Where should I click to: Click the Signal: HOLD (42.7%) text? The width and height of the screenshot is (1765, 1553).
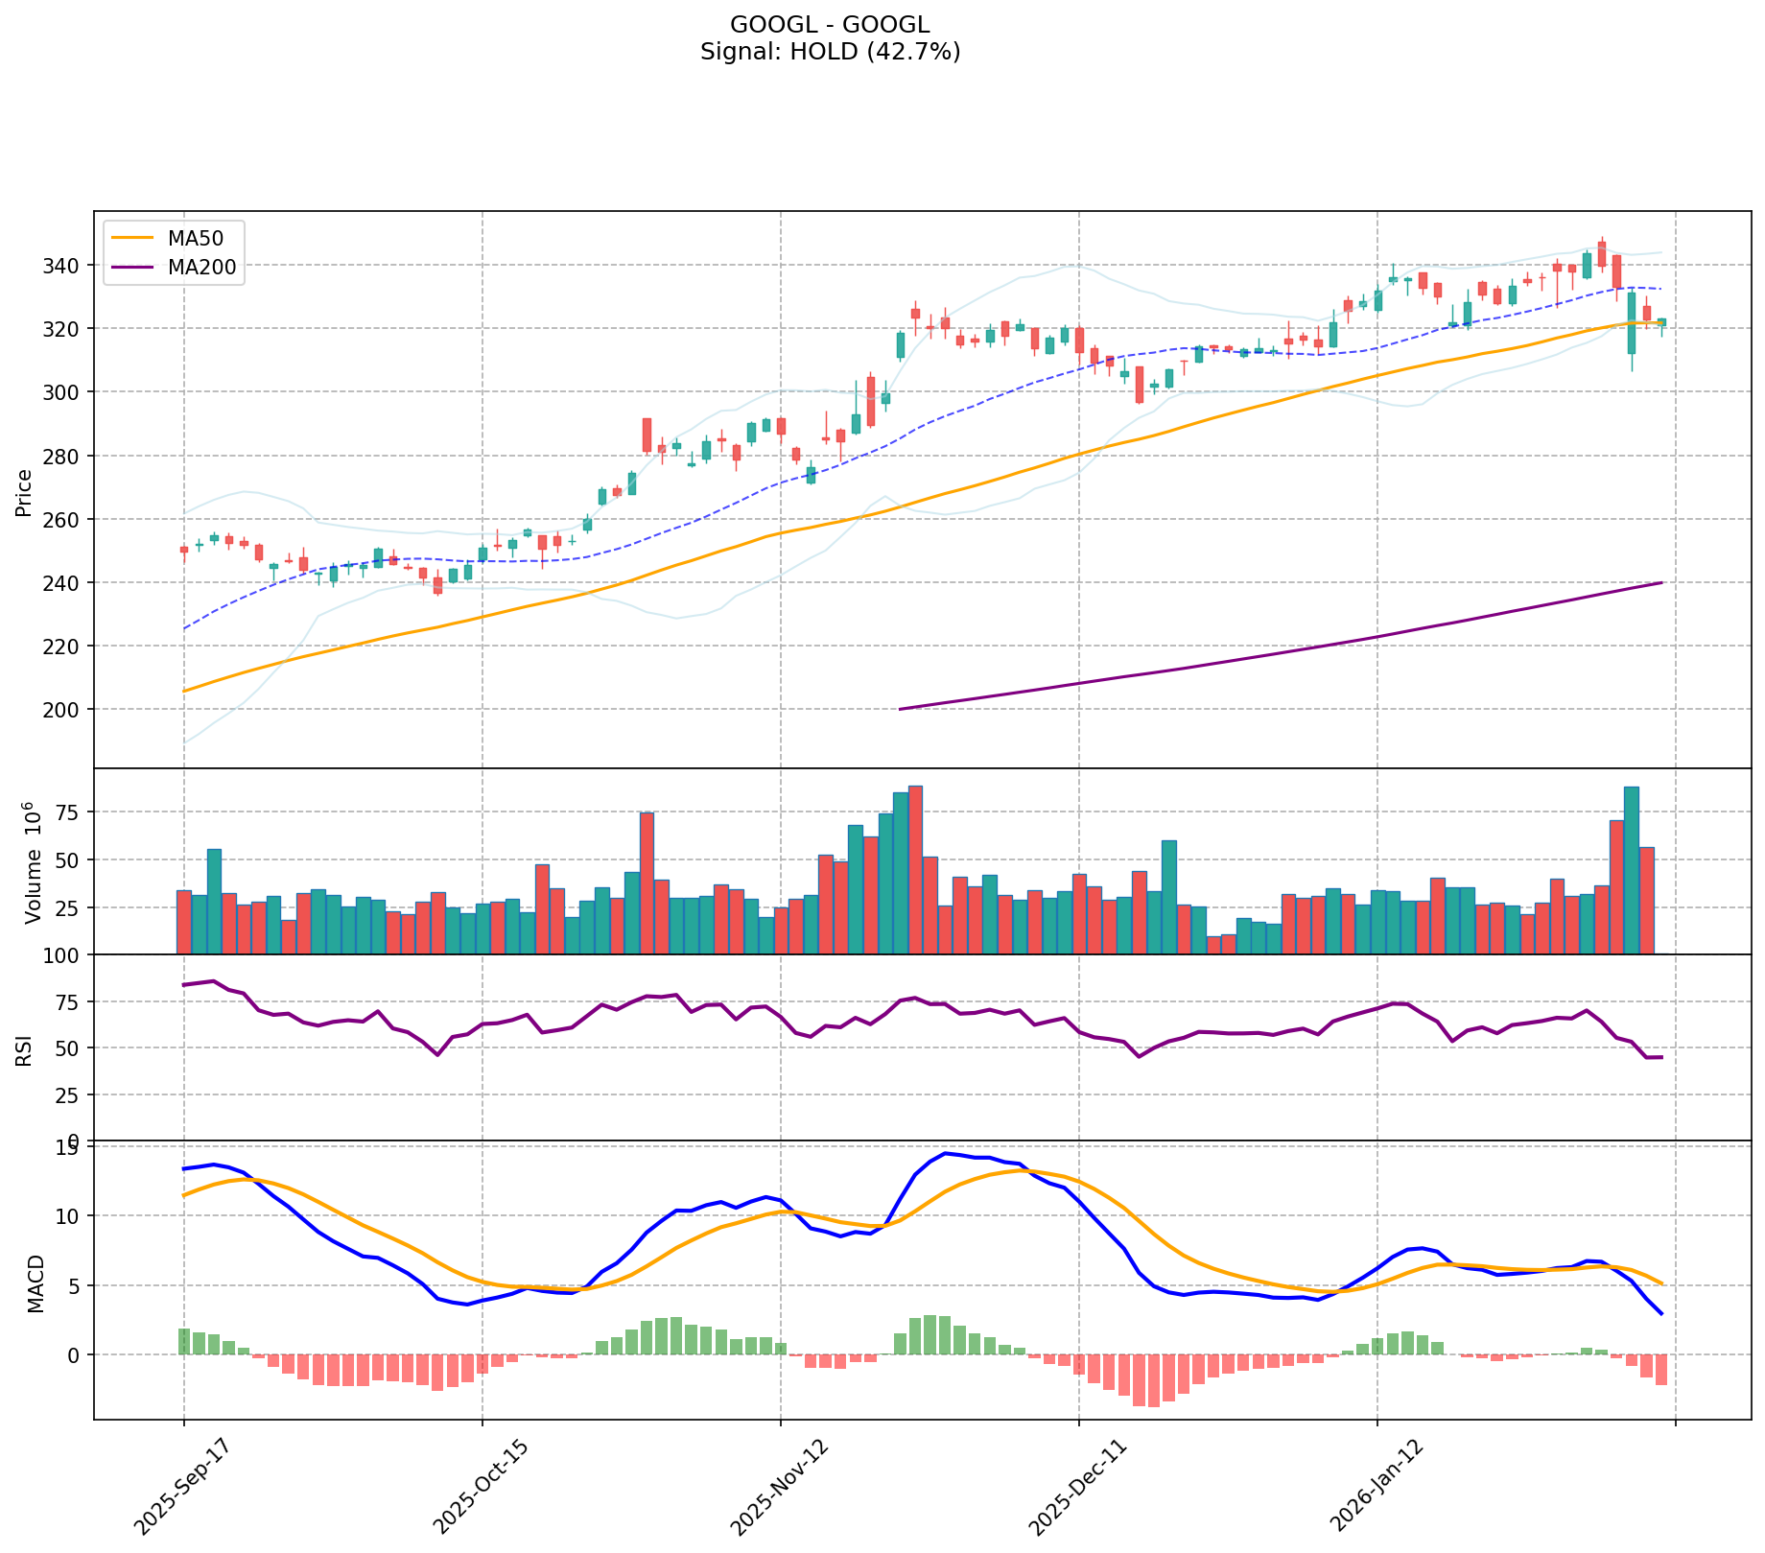[830, 52]
